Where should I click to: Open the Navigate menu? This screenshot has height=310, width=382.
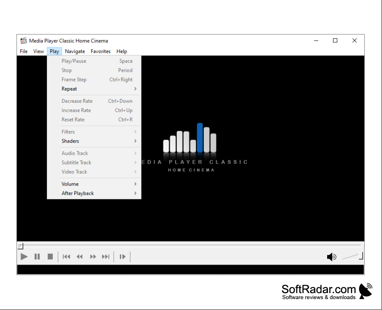(x=75, y=51)
